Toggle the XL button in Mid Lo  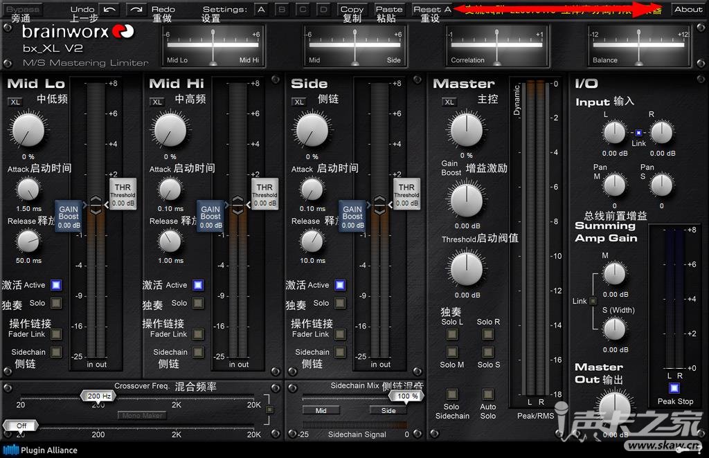pos(15,102)
